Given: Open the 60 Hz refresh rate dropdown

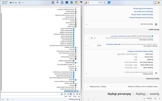Looking at the screenshot, I should [x=95, y=46].
